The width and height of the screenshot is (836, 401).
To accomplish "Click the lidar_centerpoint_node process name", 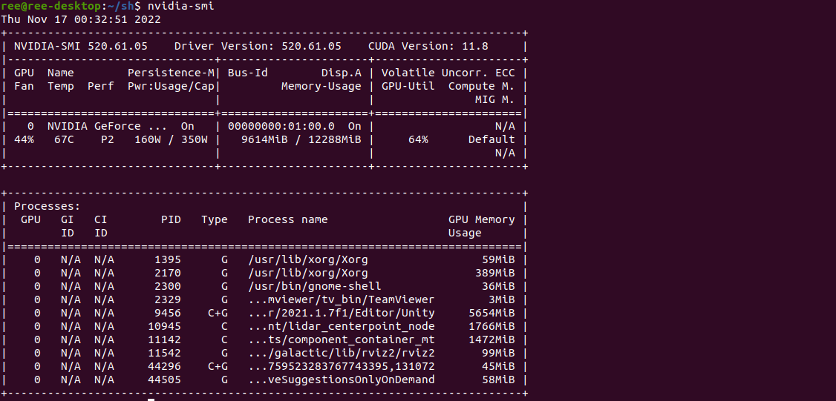I will click(x=341, y=326).
